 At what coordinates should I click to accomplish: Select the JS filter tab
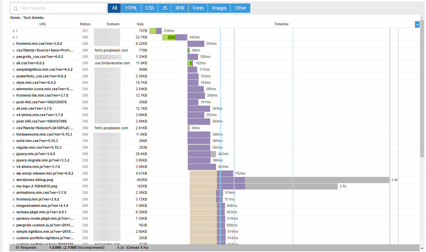tap(165, 8)
